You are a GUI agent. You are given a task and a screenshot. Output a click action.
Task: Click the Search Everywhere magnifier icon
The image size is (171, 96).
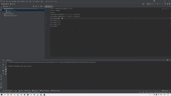[x=165, y=4]
